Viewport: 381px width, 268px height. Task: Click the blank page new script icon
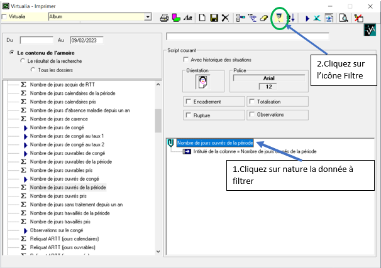pyautogui.click(x=202, y=18)
